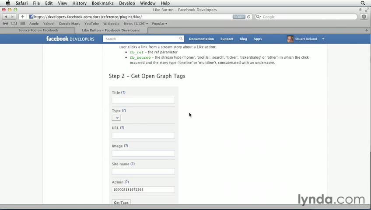
Task: Open a new tab with the plus icon
Action: (x=367, y=30)
